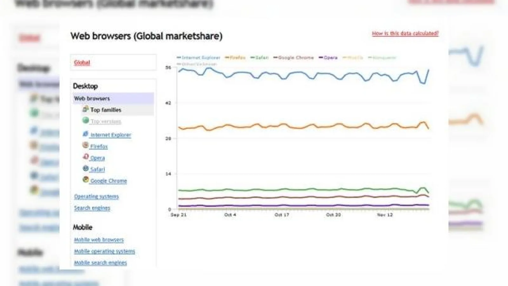
Task: Click the '28' y-axis label
Action: (x=168, y=139)
